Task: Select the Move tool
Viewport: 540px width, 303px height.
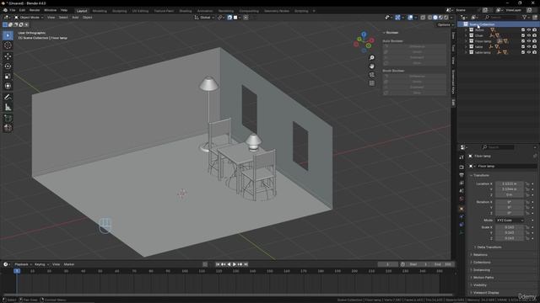Action: pos(8,56)
